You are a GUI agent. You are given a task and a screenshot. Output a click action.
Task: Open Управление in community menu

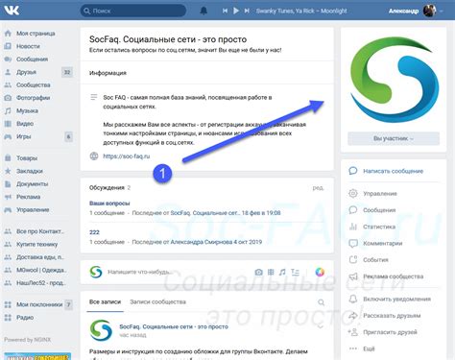click(380, 194)
